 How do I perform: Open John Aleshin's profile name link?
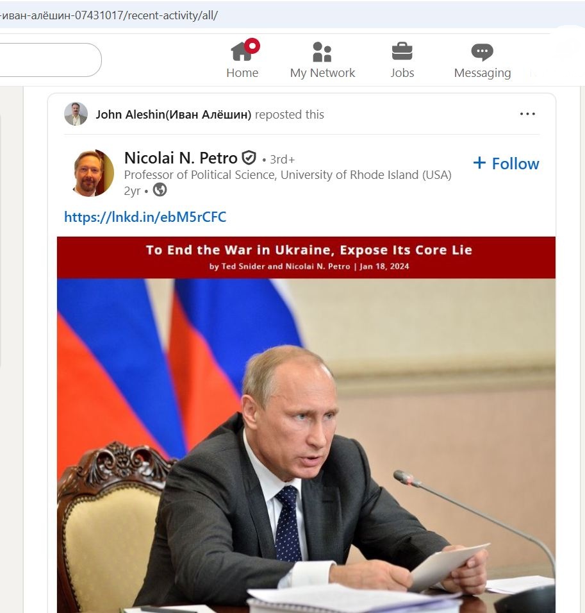tap(174, 115)
